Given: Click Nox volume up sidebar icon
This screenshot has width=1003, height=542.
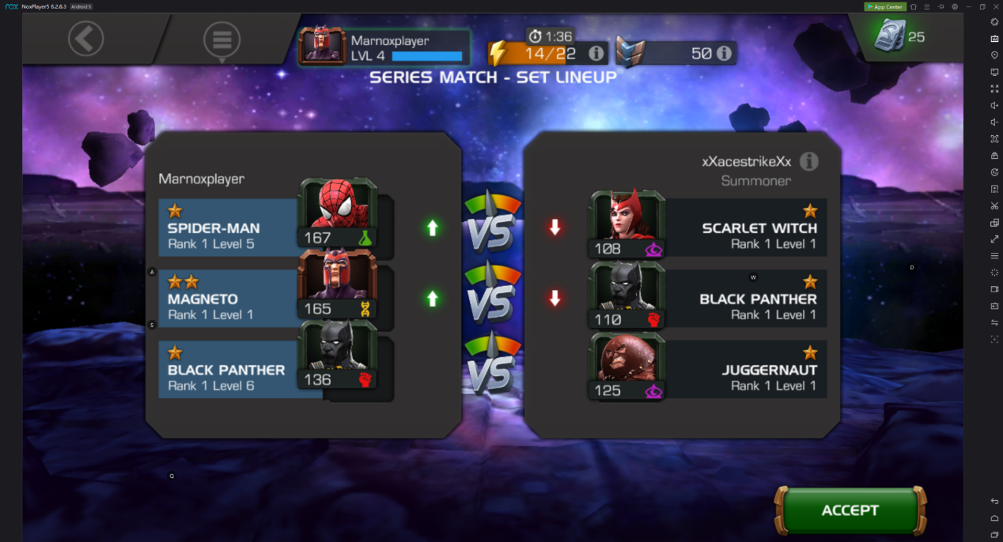Looking at the screenshot, I should [x=994, y=105].
